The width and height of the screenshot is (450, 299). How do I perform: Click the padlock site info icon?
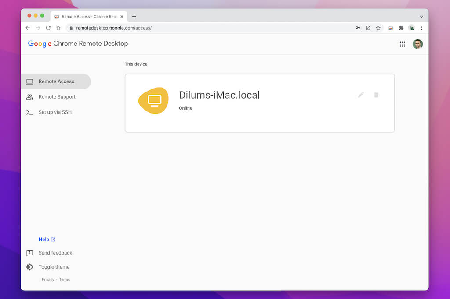(x=71, y=28)
